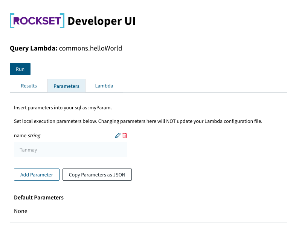Delete the name parameter using trash icon
The width and height of the screenshot is (287, 233).
125,135
